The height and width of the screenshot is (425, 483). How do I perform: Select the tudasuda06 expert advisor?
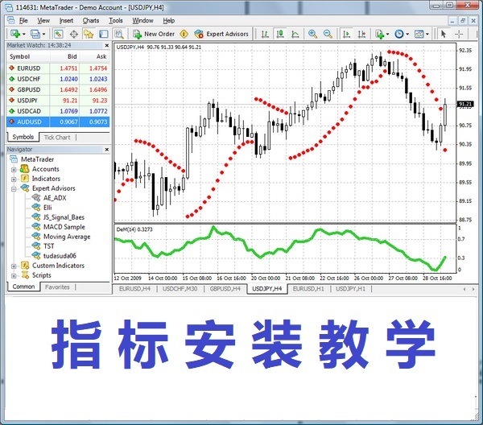click(x=54, y=256)
